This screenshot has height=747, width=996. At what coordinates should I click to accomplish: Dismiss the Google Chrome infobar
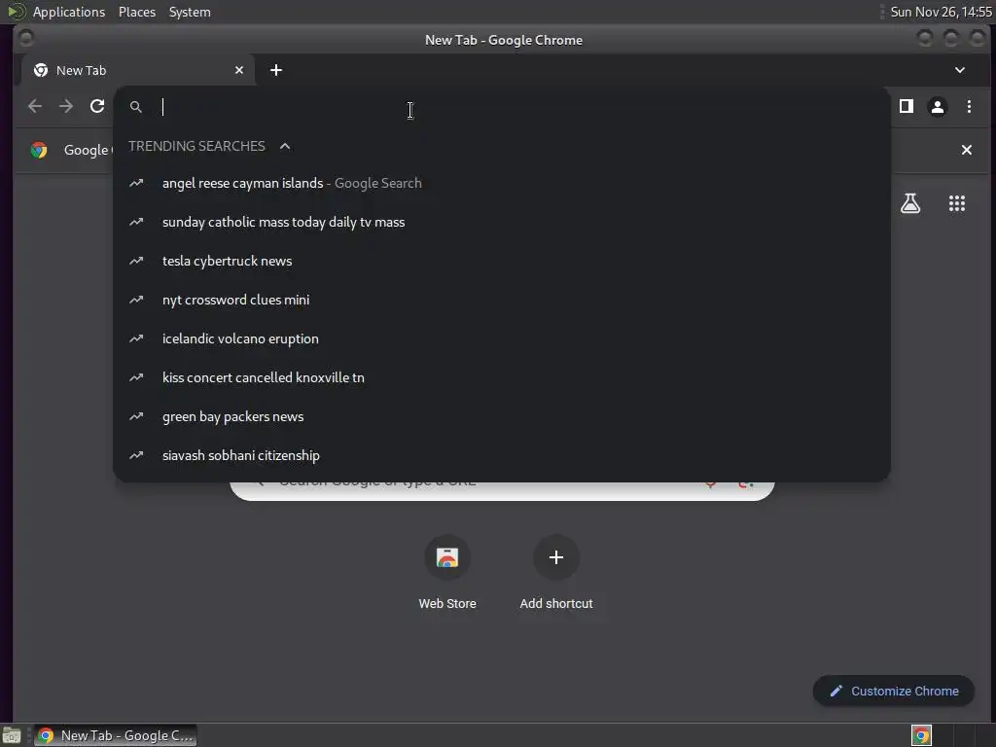(966, 150)
